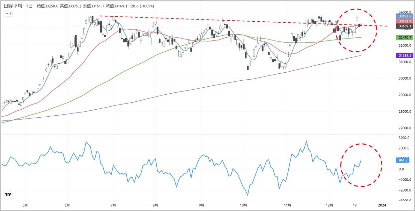The width and height of the screenshot is (415, 211).
Task: Click the tall white candlestick inside upper red circle
Action: coord(357,19)
